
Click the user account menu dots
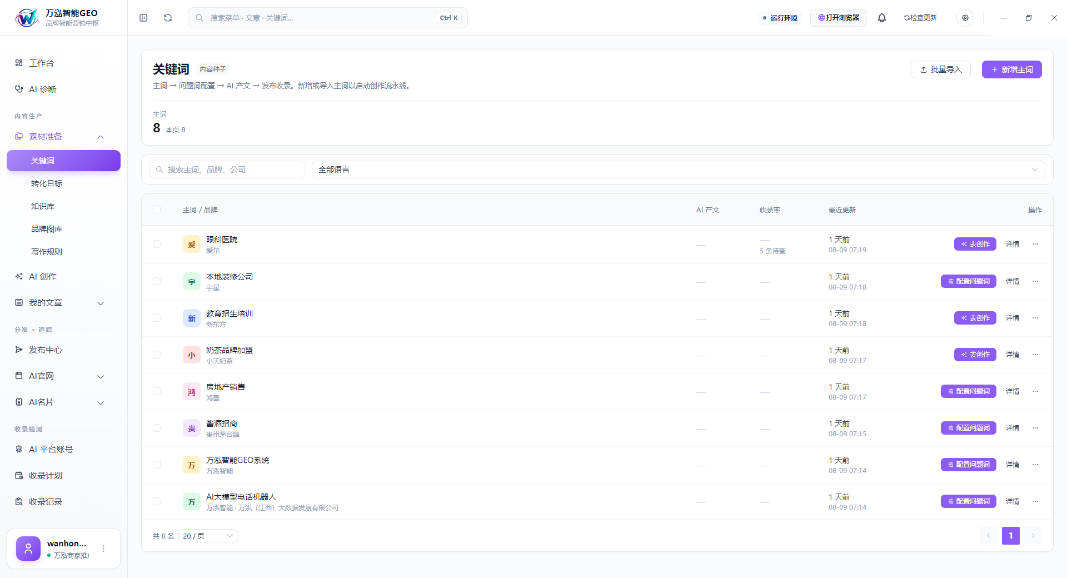click(x=103, y=549)
